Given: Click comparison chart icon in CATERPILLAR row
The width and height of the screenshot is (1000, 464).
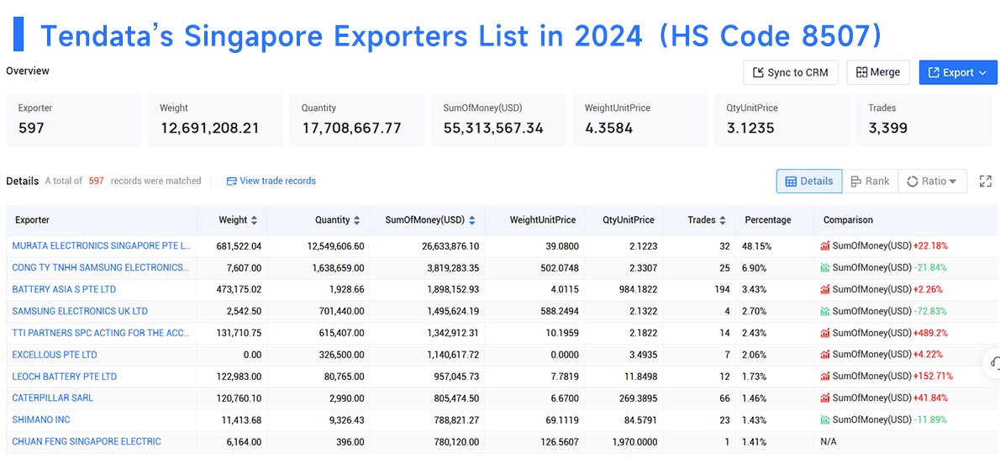Looking at the screenshot, I should tap(825, 398).
